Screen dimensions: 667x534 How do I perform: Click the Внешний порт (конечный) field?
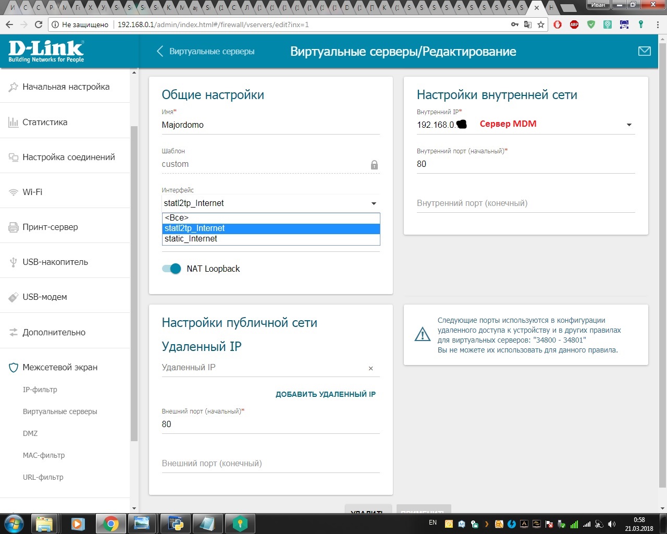[270, 464]
